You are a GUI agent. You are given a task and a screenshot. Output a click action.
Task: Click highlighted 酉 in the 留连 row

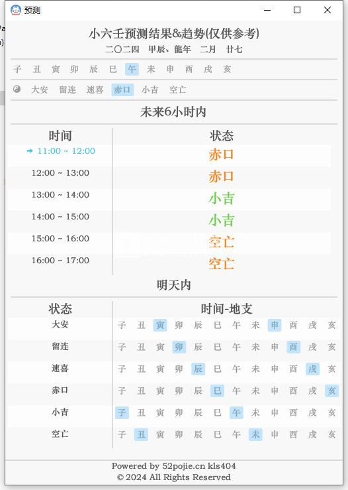click(294, 347)
